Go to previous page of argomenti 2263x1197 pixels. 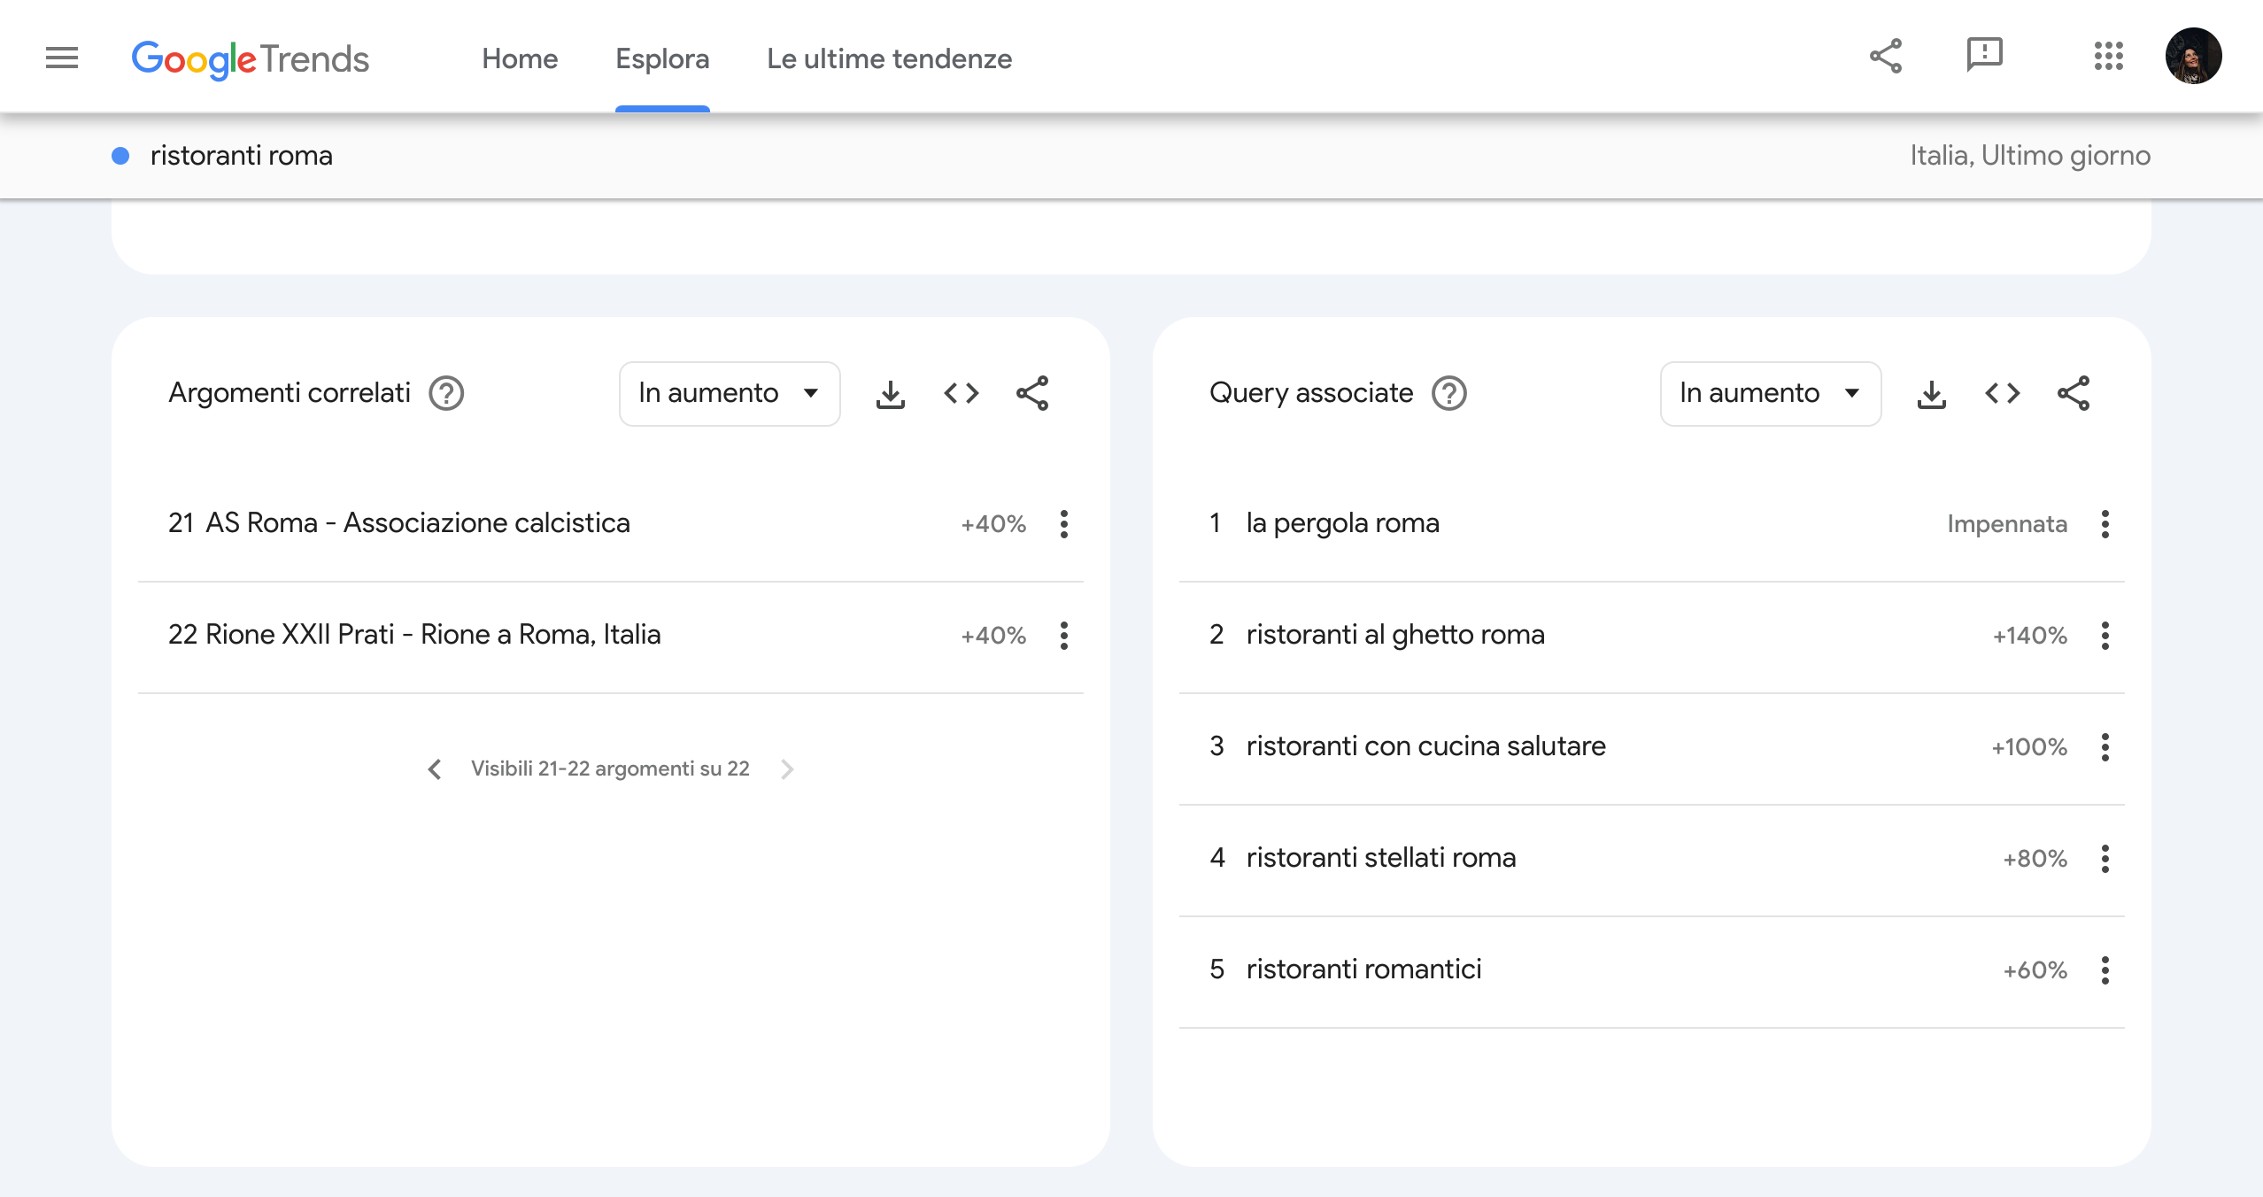[435, 769]
